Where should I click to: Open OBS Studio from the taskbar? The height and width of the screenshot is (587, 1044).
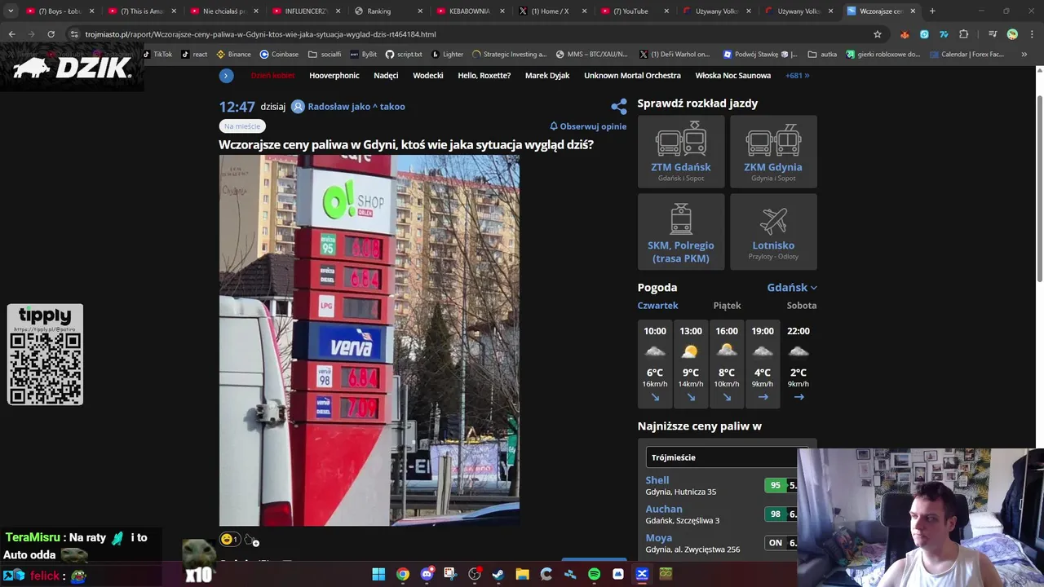tap(475, 574)
